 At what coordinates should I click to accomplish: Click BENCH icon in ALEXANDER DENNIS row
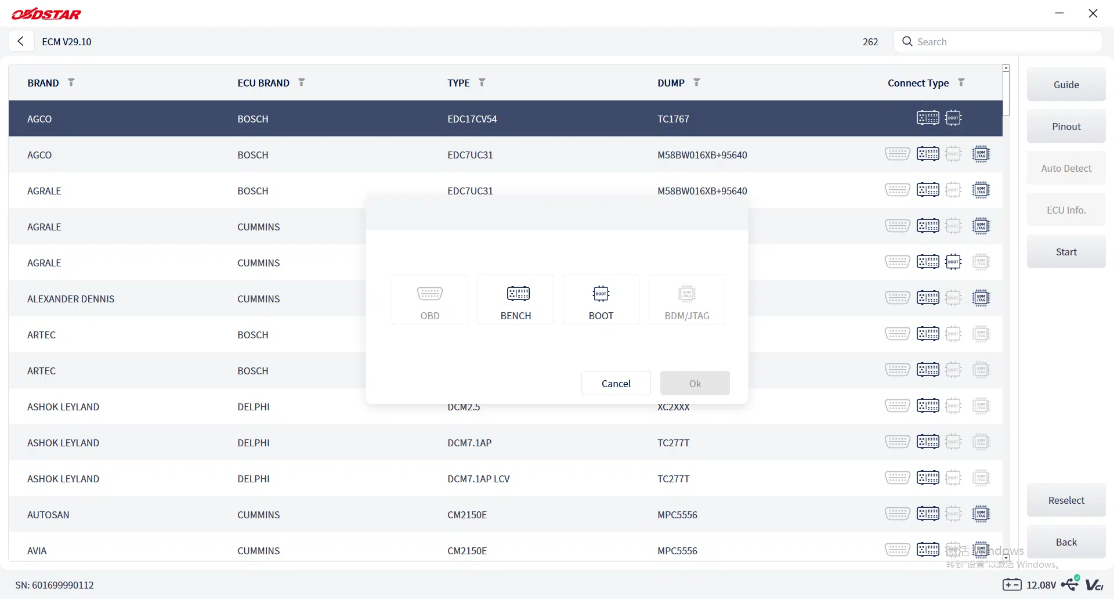click(x=928, y=298)
